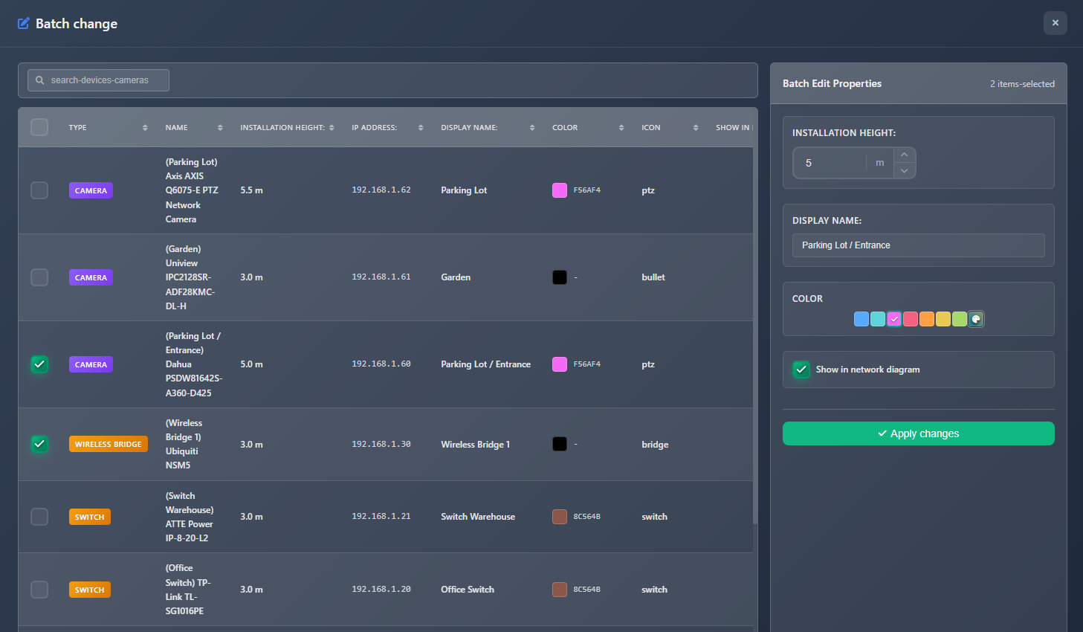Decrease installation height with down arrow
This screenshot has height=632, width=1083.
click(905, 170)
